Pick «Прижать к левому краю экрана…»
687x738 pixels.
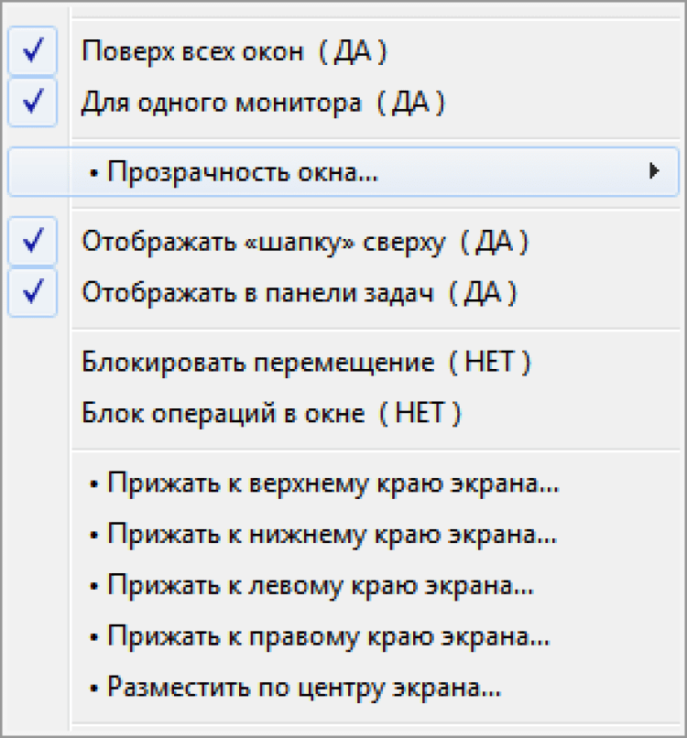click(x=321, y=583)
